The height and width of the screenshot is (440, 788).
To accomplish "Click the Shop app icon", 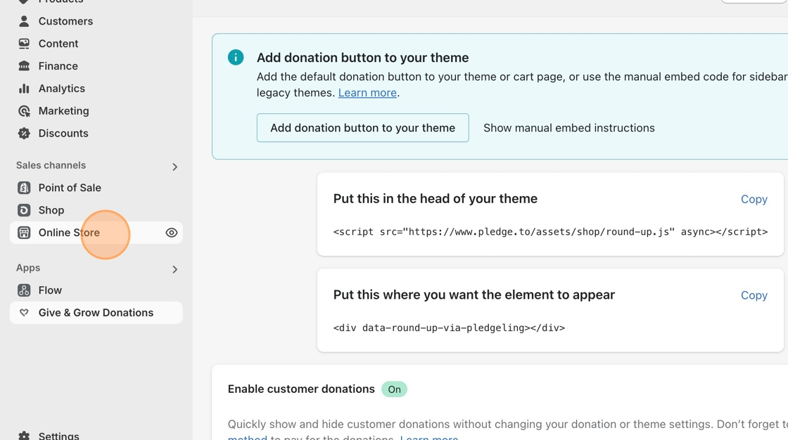I will point(24,210).
